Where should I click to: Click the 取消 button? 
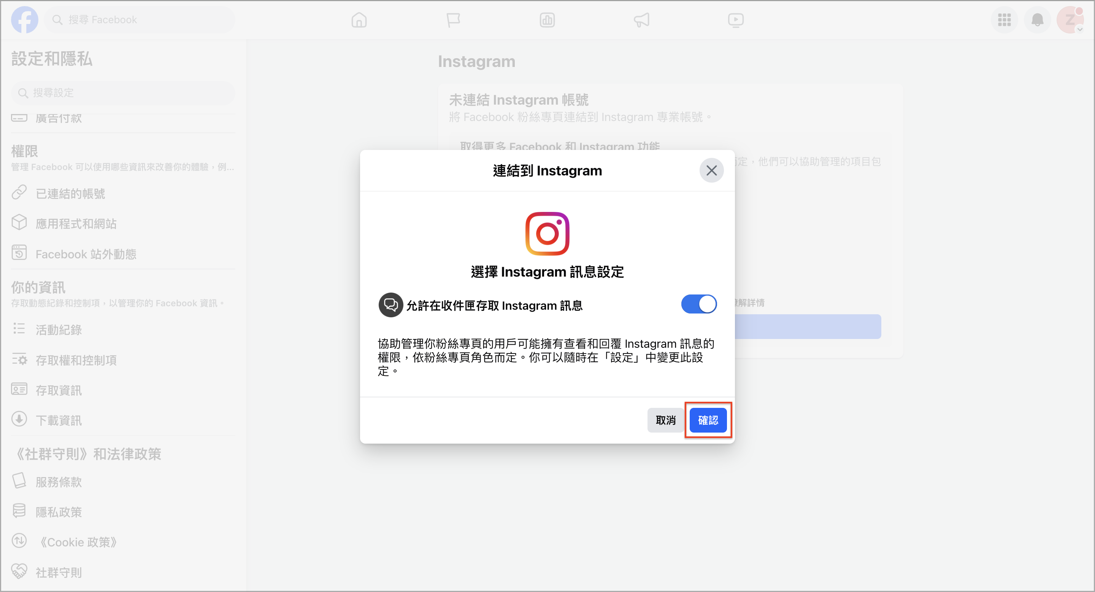(665, 420)
